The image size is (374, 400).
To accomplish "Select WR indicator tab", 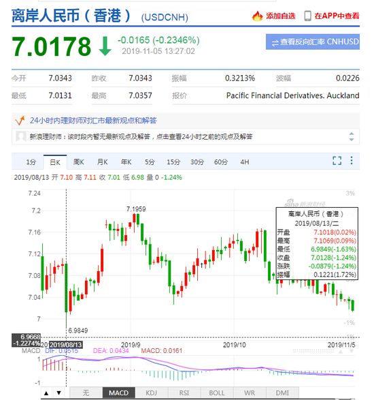I will [x=250, y=393].
